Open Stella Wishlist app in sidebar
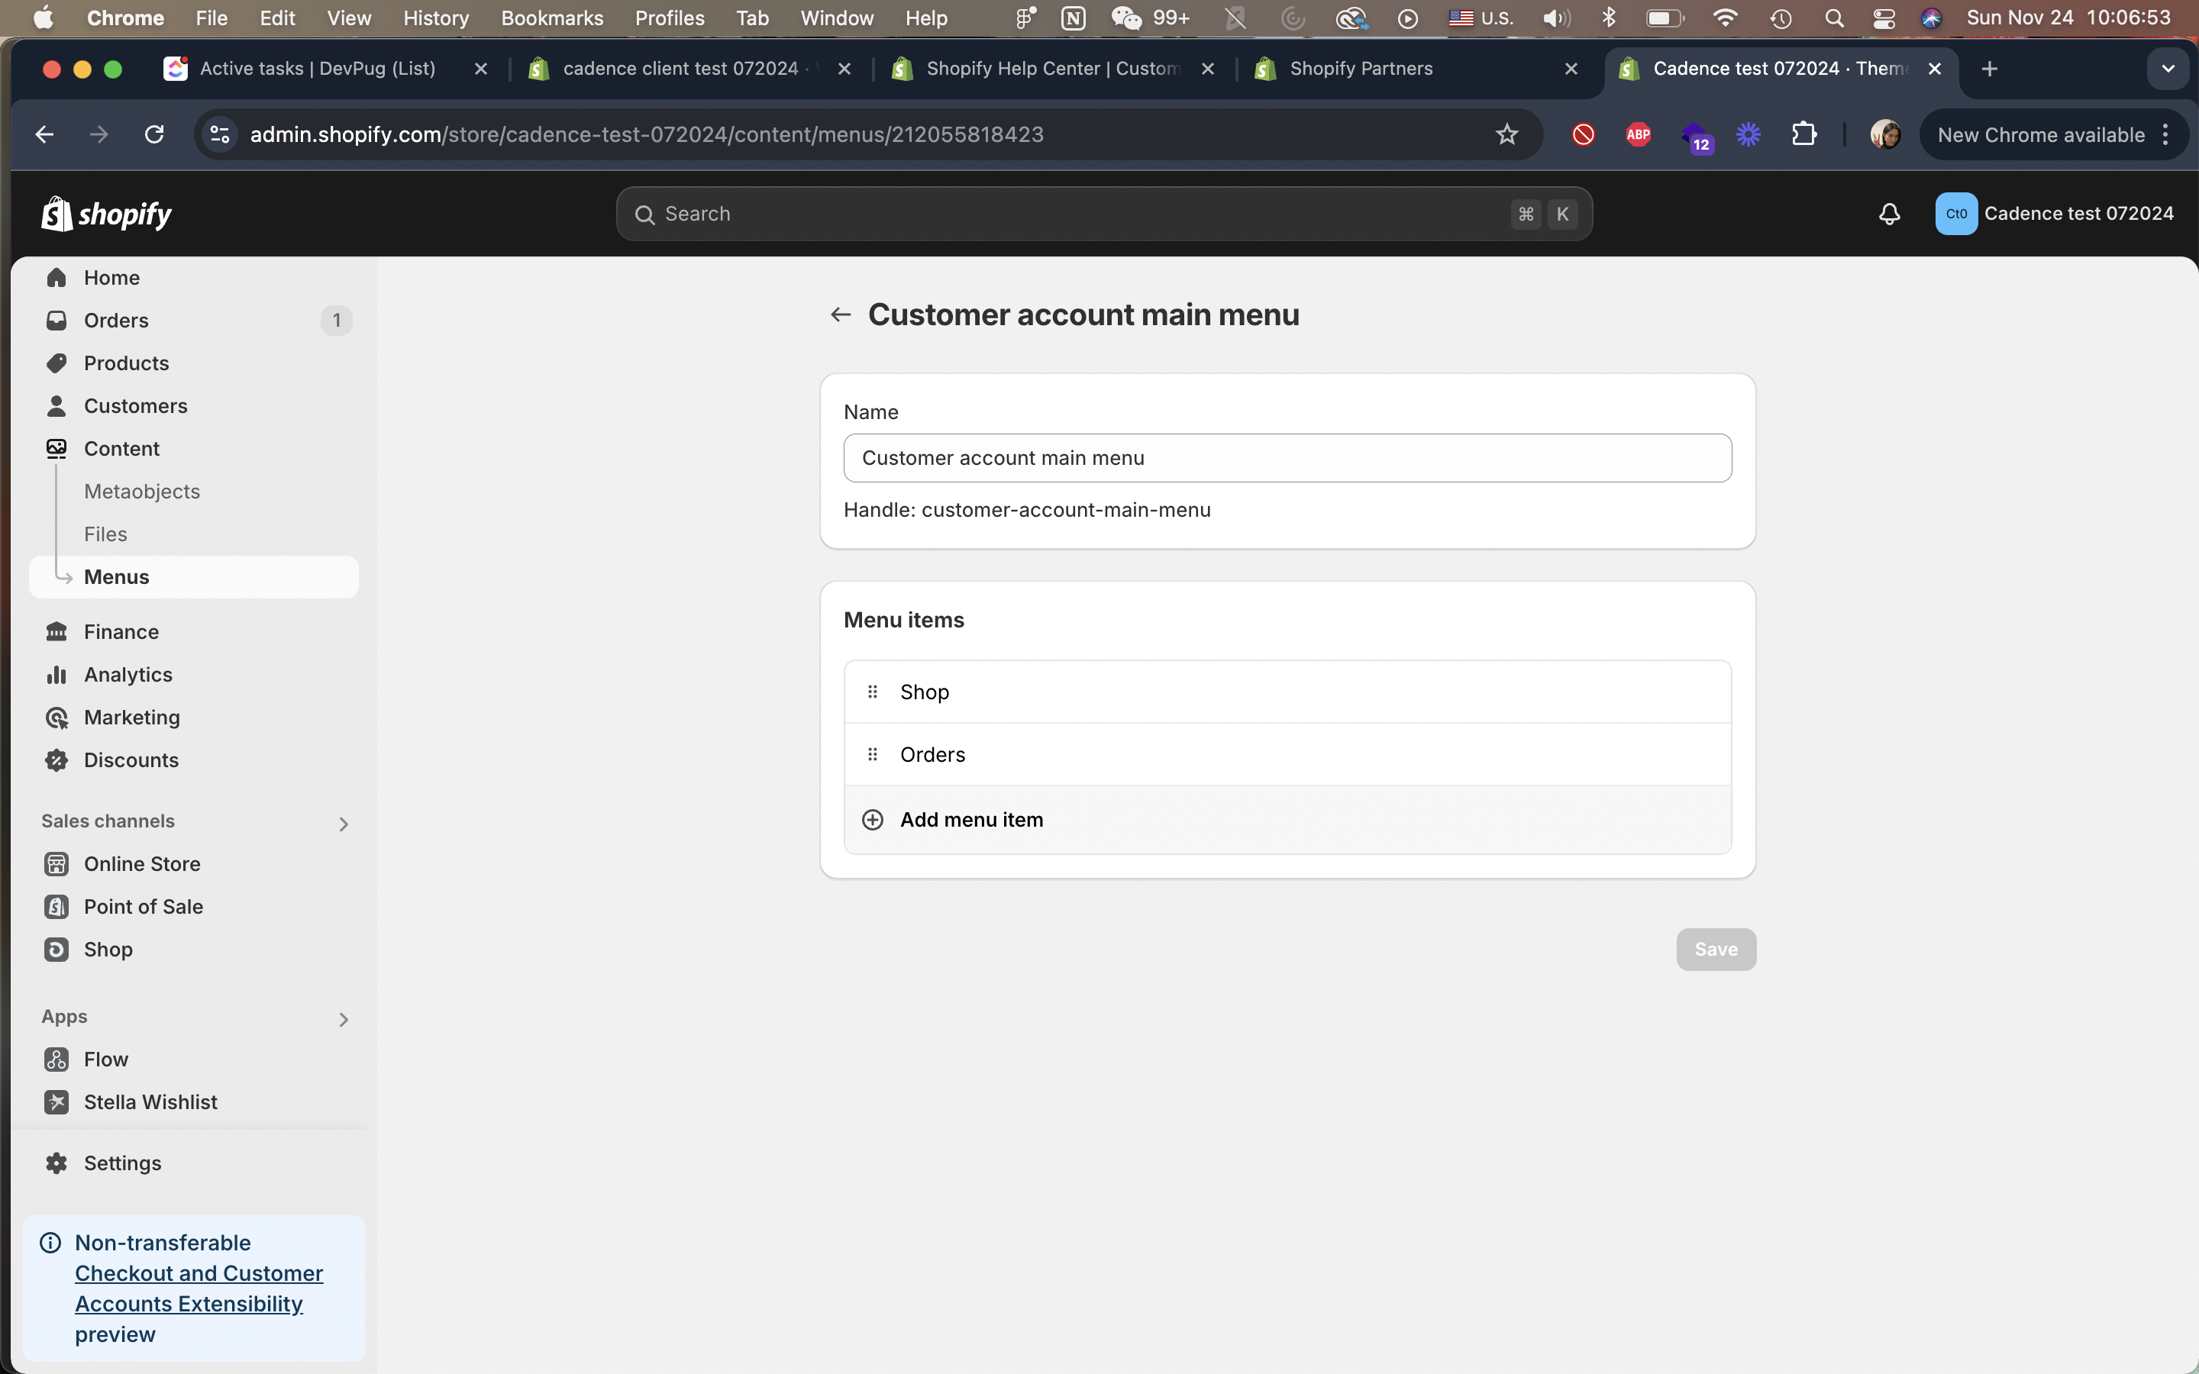Screen dimensions: 2199x1374 point(150,1102)
